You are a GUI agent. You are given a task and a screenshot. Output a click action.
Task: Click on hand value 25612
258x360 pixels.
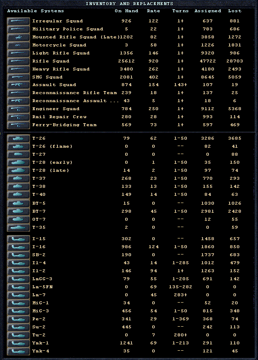[126, 61]
